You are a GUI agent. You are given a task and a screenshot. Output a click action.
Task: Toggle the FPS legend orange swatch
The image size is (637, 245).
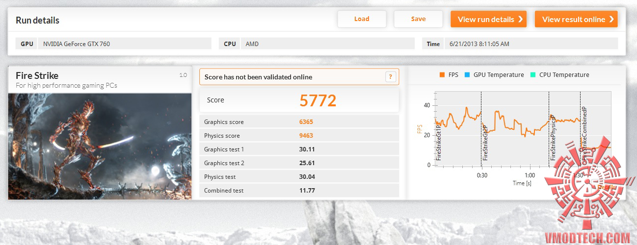coord(442,75)
